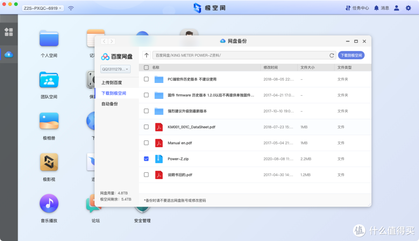Click the user account icon
Viewport: 419px width, 241px height.
[396, 8]
